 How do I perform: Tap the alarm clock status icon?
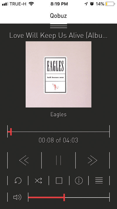(x=92, y=4)
